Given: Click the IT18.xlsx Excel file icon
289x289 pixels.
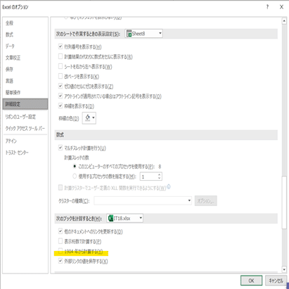Looking at the screenshot, I should click(x=110, y=218).
